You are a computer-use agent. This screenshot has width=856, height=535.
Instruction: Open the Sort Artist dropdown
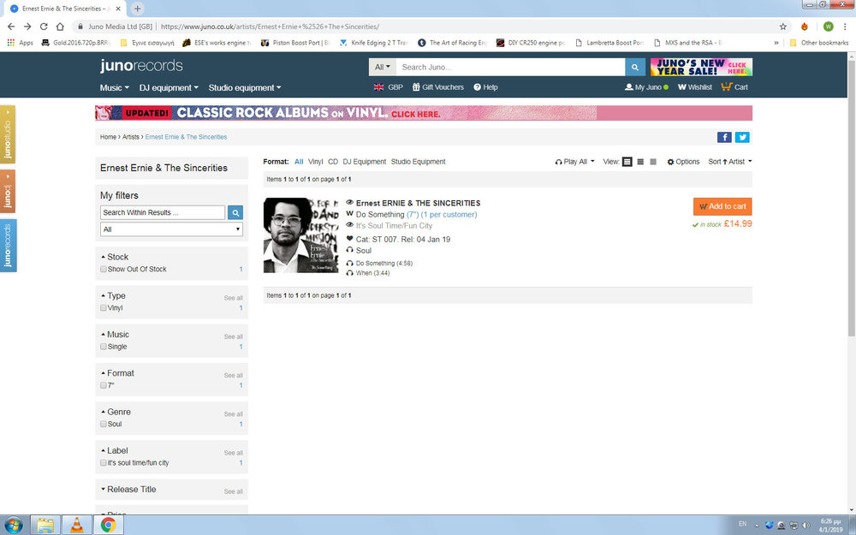pos(730,162)
